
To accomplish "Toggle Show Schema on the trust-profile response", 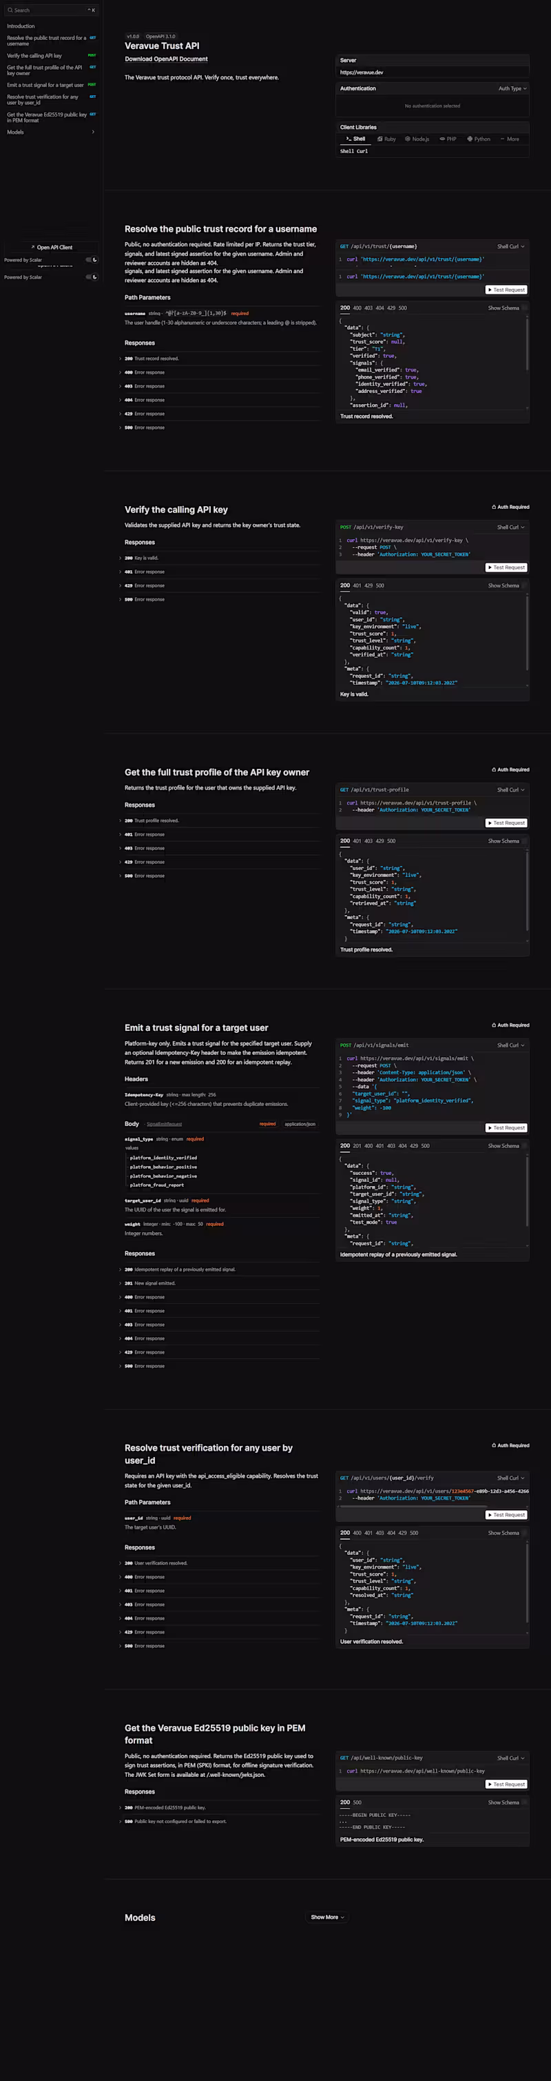I will pos(508,841).
